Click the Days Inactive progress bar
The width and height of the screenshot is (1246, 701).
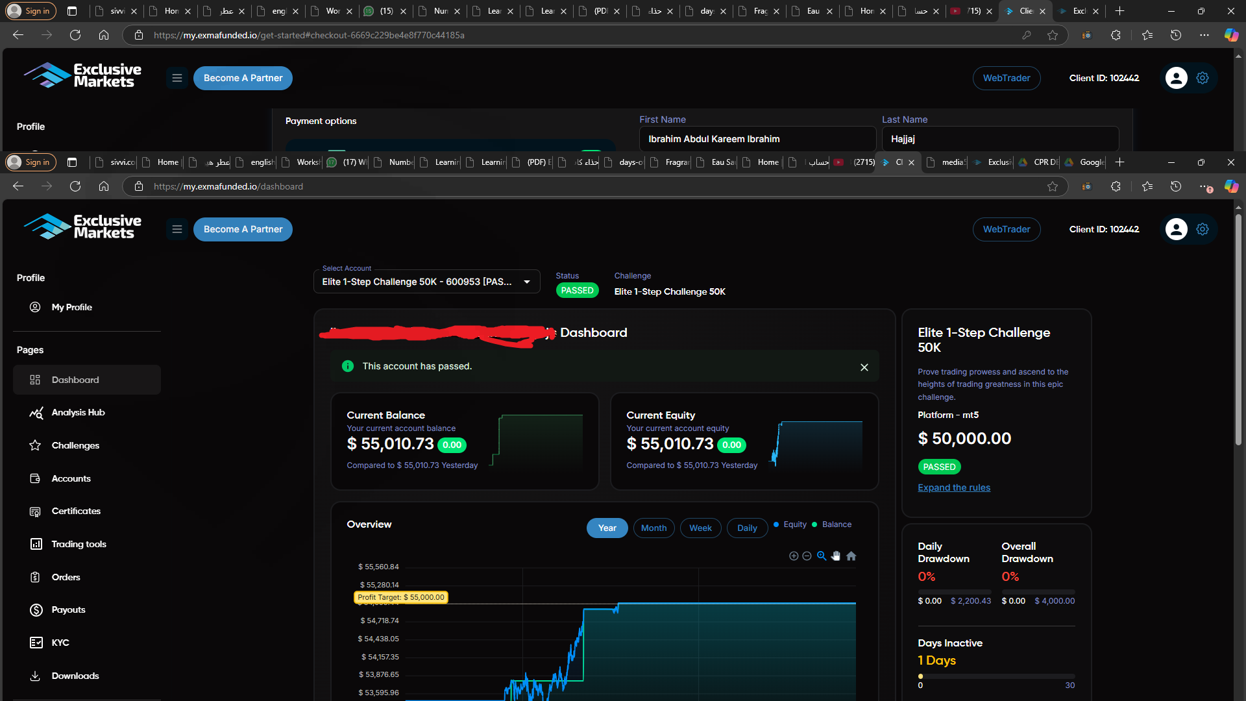click(x=996, y=676)
